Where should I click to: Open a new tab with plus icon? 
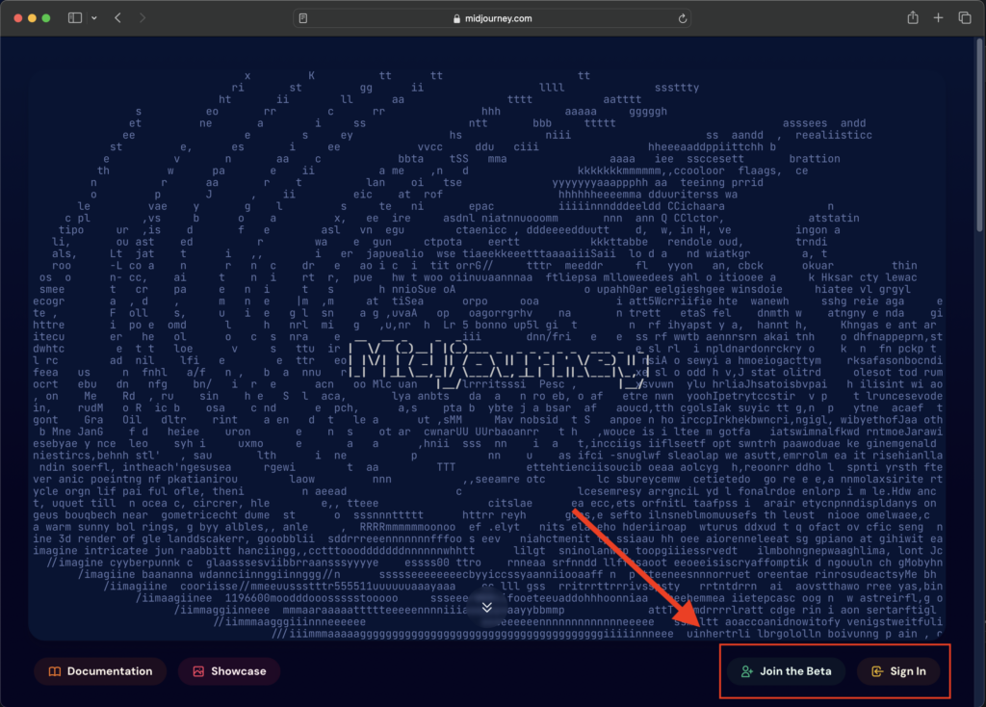[x=938, y=17]
